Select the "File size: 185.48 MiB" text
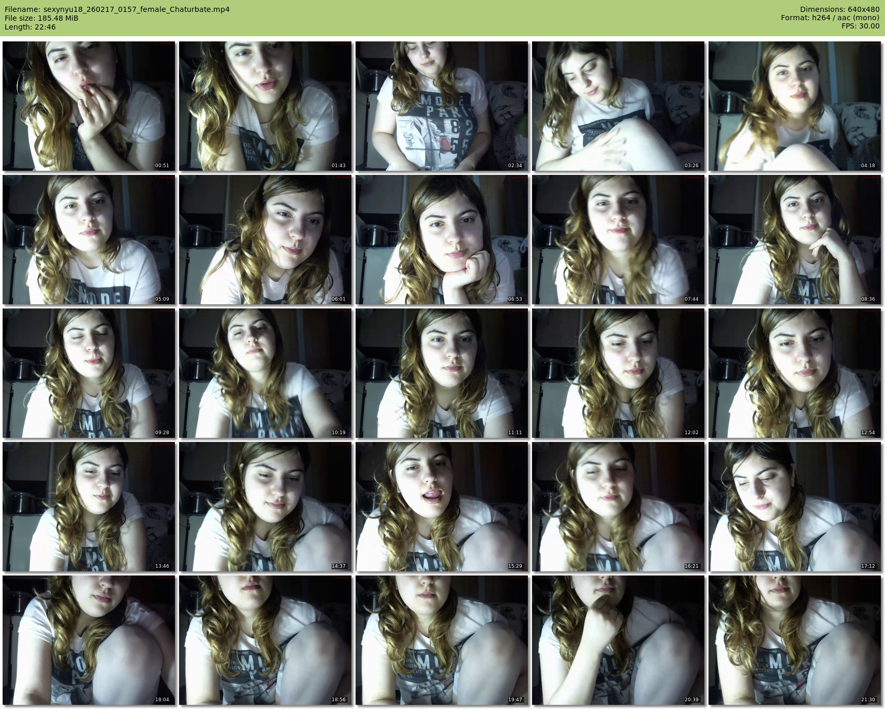The width and height of the screenshot is (885, 709). [x=41, y=18]
